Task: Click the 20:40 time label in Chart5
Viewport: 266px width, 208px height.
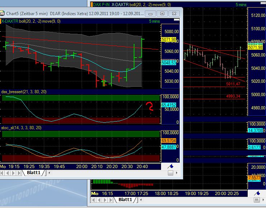Action: [142, 167]
